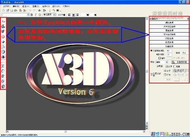Screen dimensions: 190x137
Task: Click the Italic I formatting icon
Action: (x=36, y=15)
